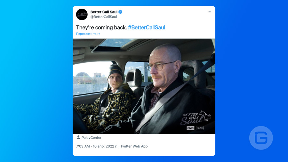Click the round G logo watermark

[x=261, y=138]
